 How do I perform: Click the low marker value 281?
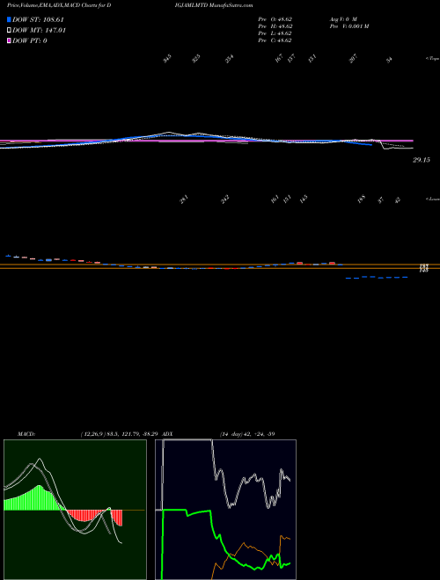[x=184, y=200]
